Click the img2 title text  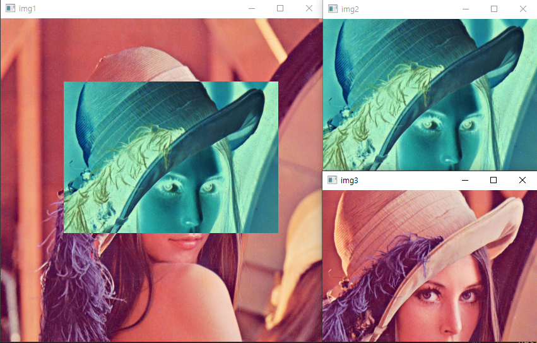pos(350,9)
